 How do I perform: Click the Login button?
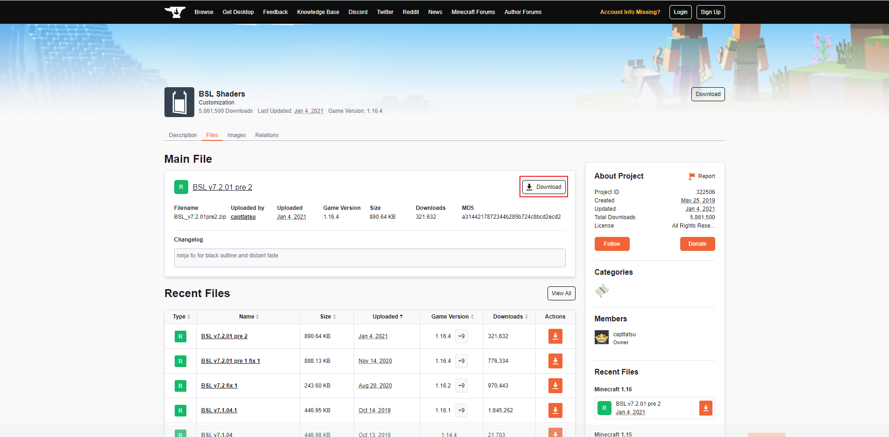click(x=681, y=12)
